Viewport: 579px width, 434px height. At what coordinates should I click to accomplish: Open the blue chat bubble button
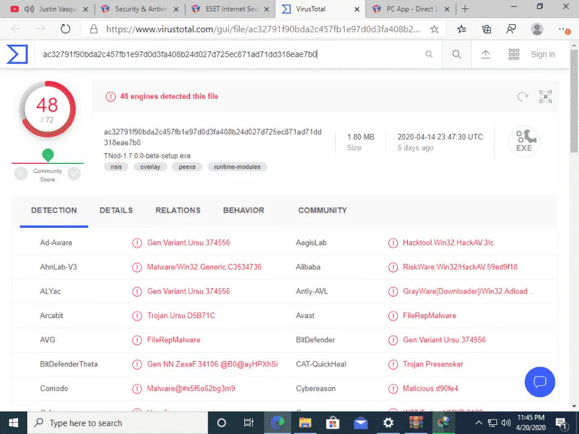[539, 382]
